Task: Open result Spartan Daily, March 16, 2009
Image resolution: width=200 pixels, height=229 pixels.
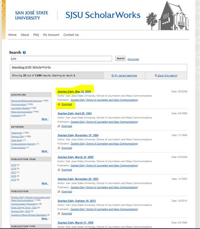Action: coord(76,157)
